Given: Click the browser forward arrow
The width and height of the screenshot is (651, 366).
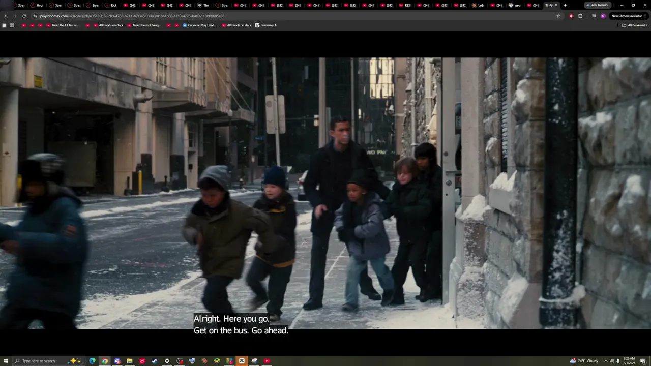Looking at the screenshot, I should [15, 16].
